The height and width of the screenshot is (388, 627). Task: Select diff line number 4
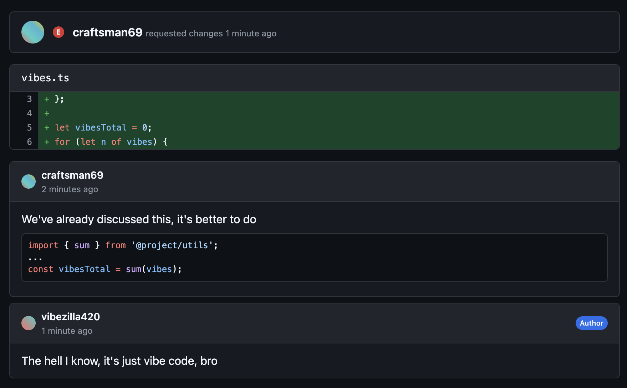[x=29, y=113]
